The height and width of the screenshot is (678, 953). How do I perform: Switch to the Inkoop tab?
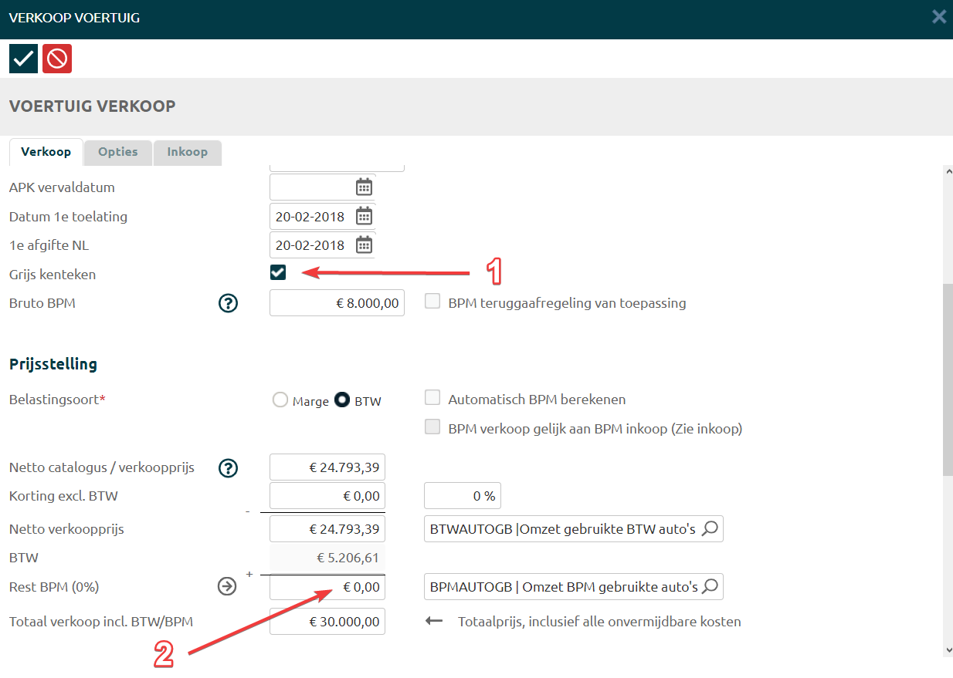coord(188,152)
